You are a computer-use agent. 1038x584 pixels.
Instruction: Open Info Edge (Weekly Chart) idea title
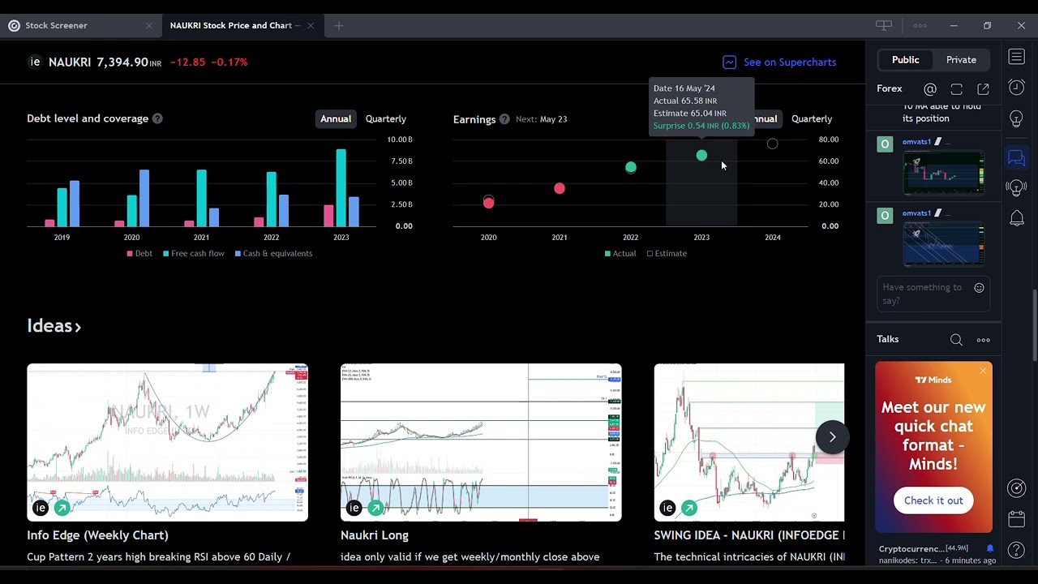click(97, 535)
